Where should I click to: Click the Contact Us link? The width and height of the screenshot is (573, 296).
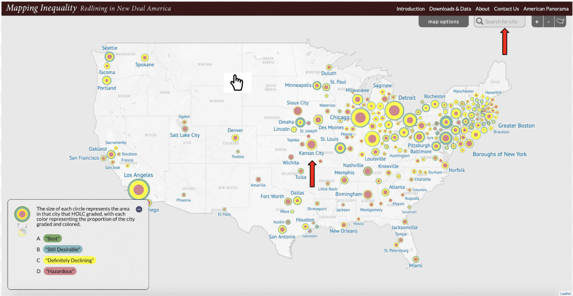tap(506, 9)
